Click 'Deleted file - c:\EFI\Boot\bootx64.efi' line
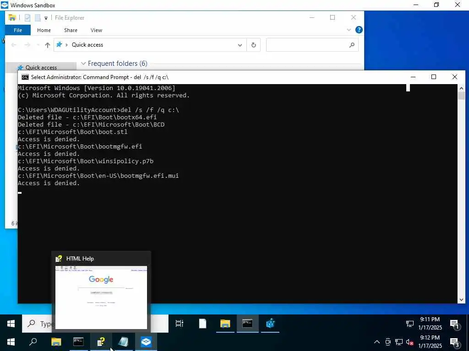 87,117
